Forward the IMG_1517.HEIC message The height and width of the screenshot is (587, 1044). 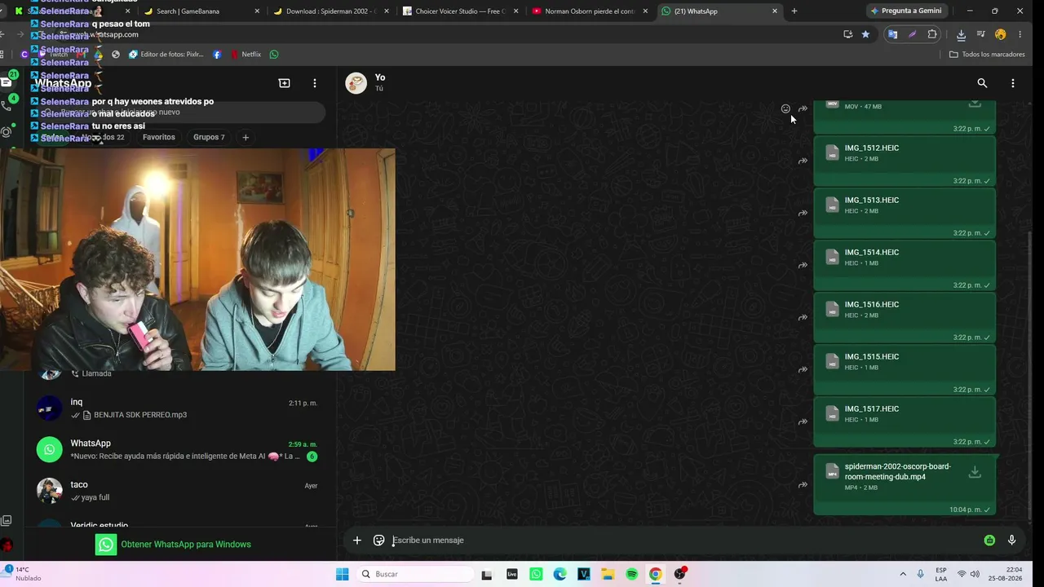(x=803, y=421)
